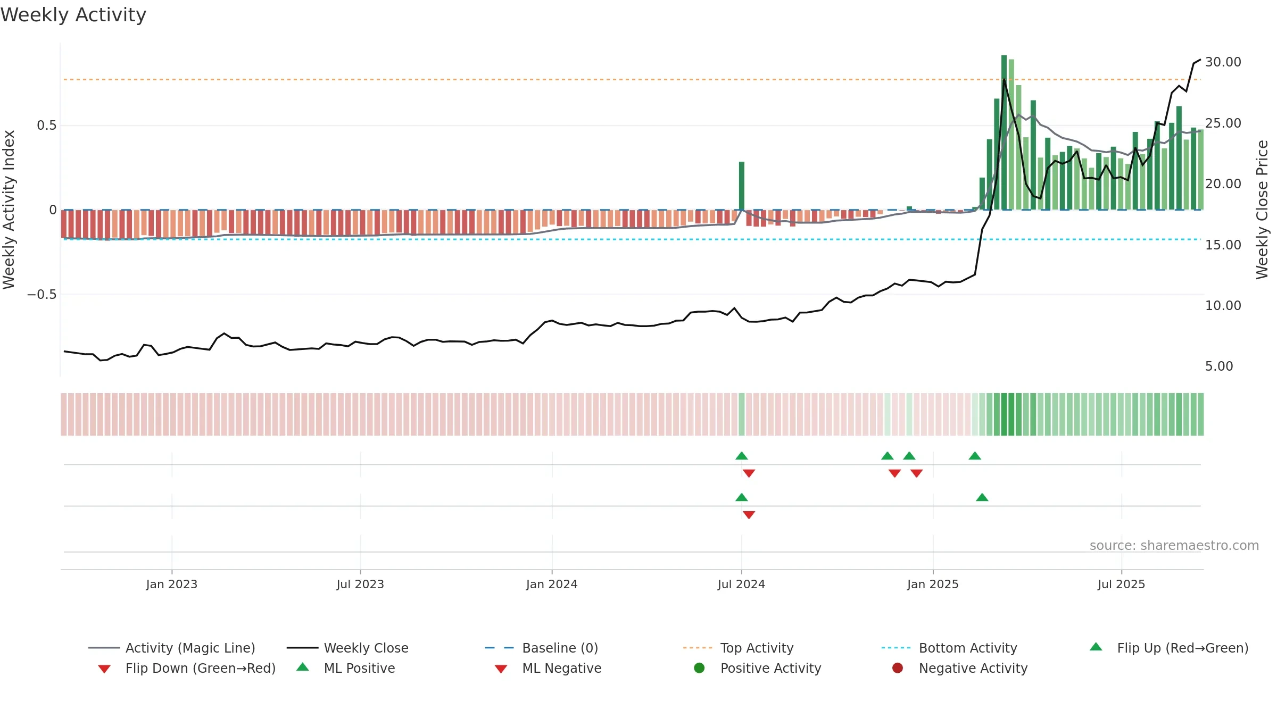Click the '0.5' activity axis tick
Viewport: 1277px width, 718px height.
[46, 126]
